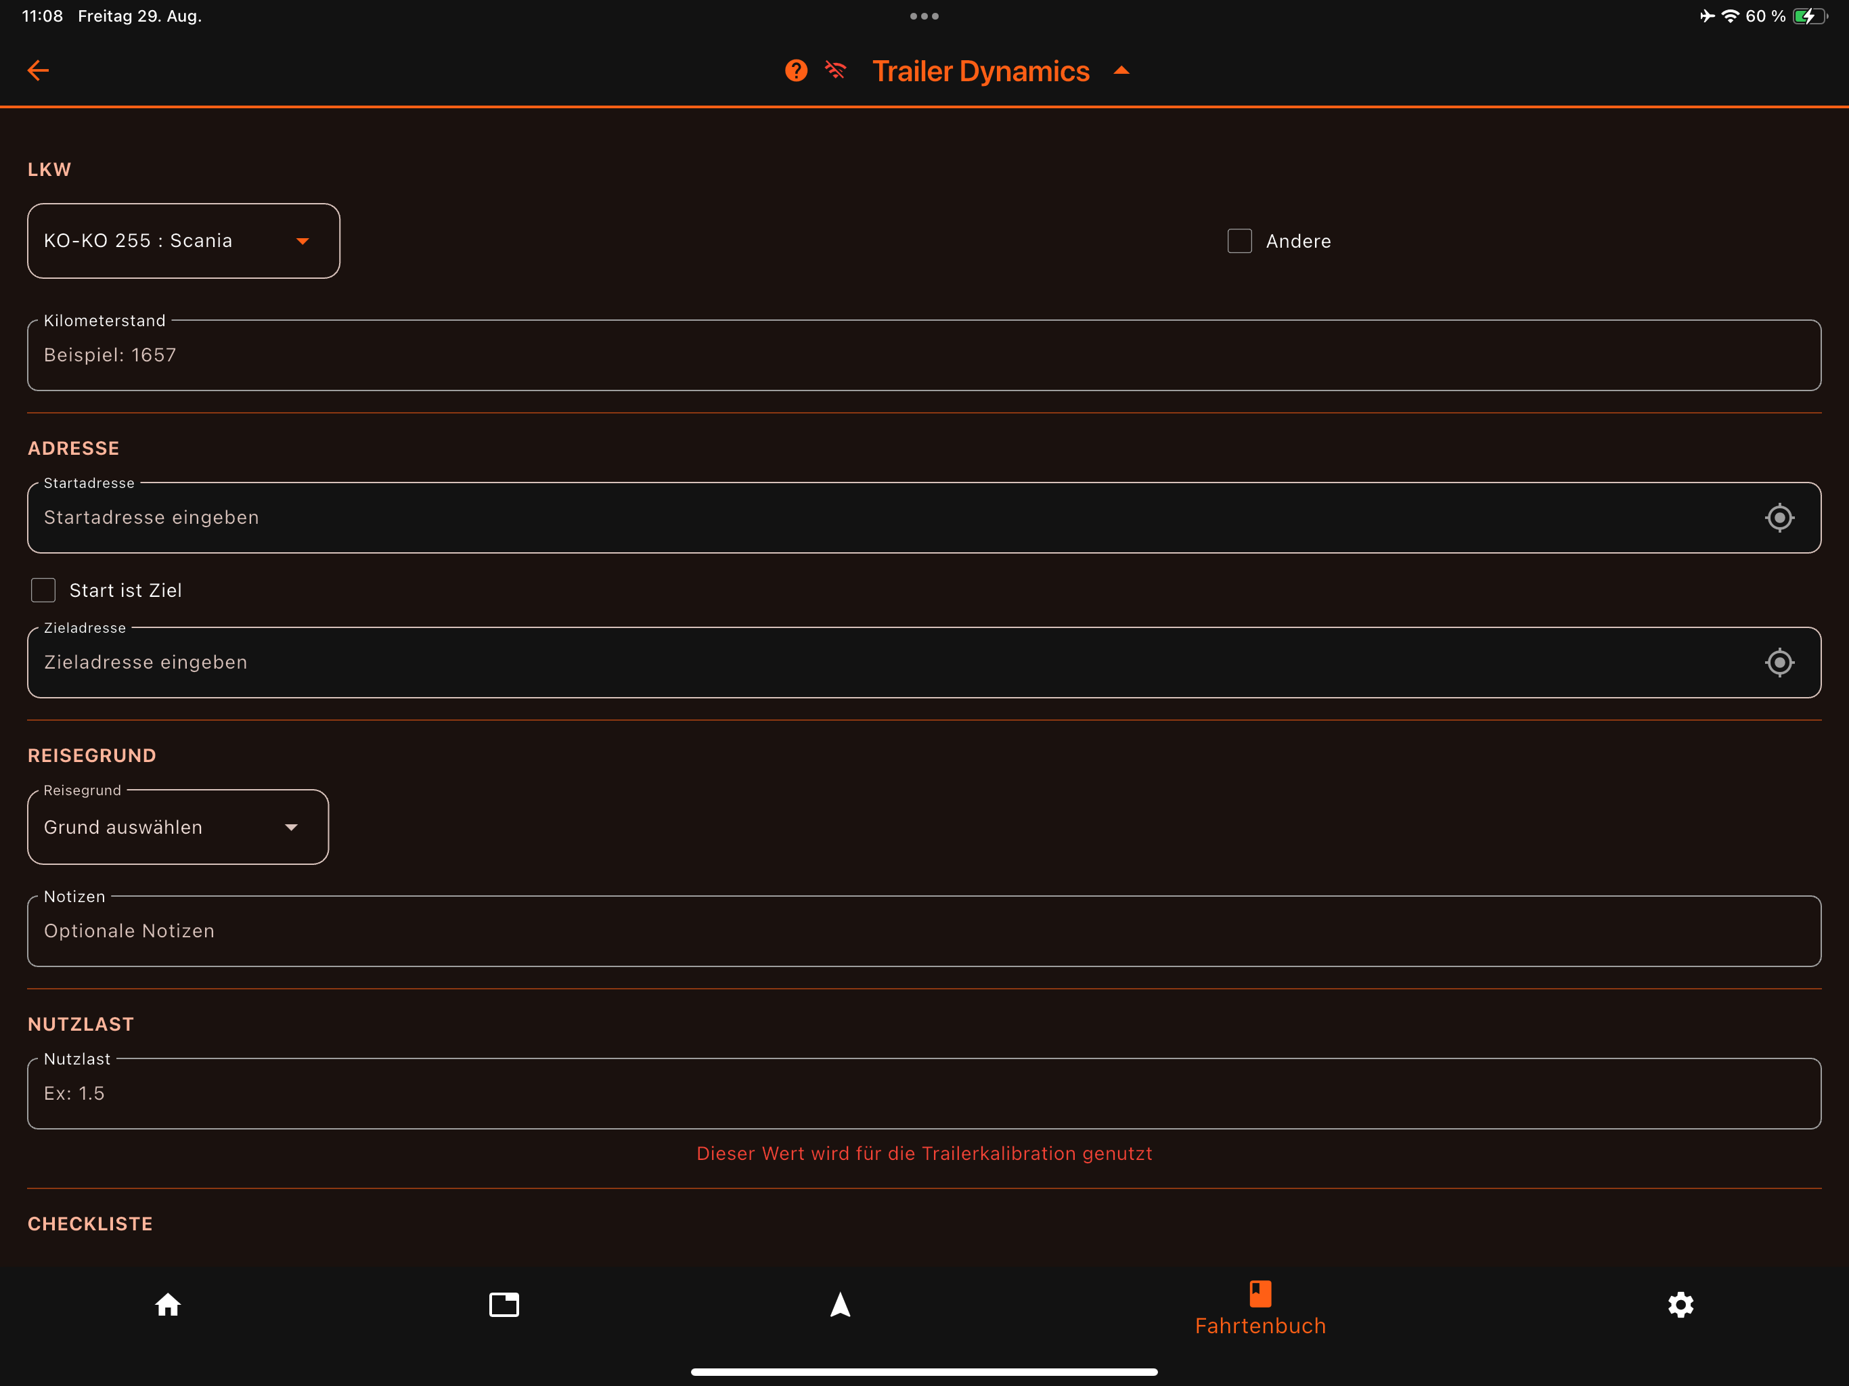Open the KO-KO 255 : Scania truck dropdown
The height and width of the screenshot is (1386, 1849).
tap(184, 241)
